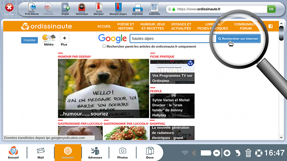Open Accueil in the bottom dock
The height and width of the screenshot is (161, 287).
[x=13, y=153]
